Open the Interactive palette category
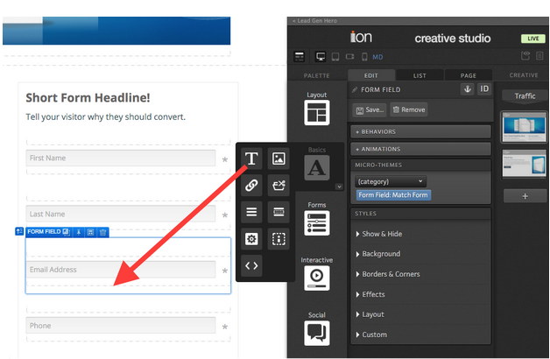Screen dimensions: 550x359 pyautogui.click(x=316, y=272)
